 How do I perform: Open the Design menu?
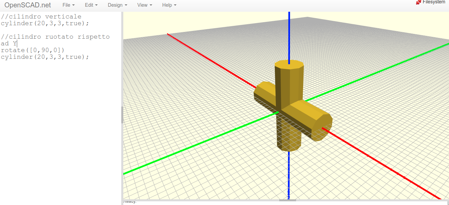(x=118, y=5)
